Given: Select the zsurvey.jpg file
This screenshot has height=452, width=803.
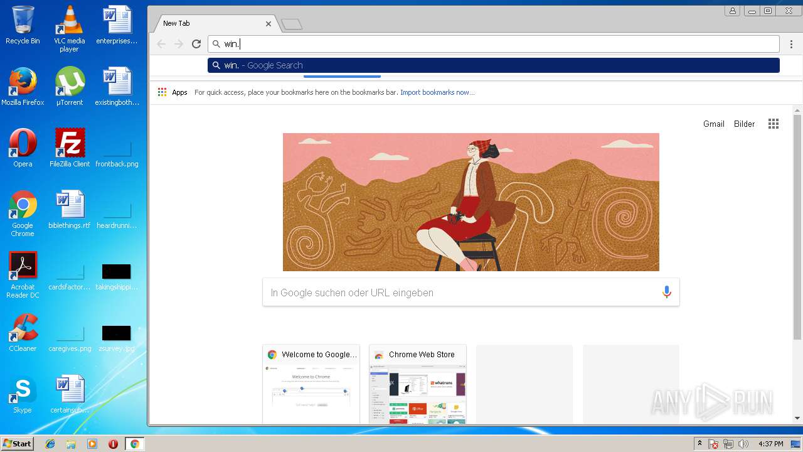Looking at the screenshot, I should pos(117,339).
